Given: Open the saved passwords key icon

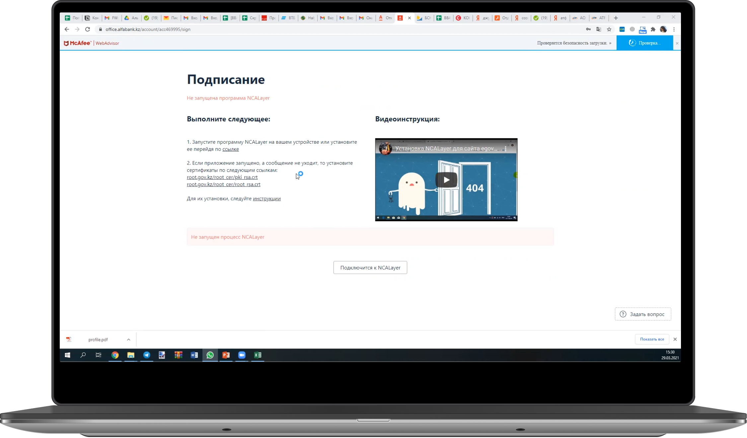Looking at the screenshot, I should [x=588, y=29].
